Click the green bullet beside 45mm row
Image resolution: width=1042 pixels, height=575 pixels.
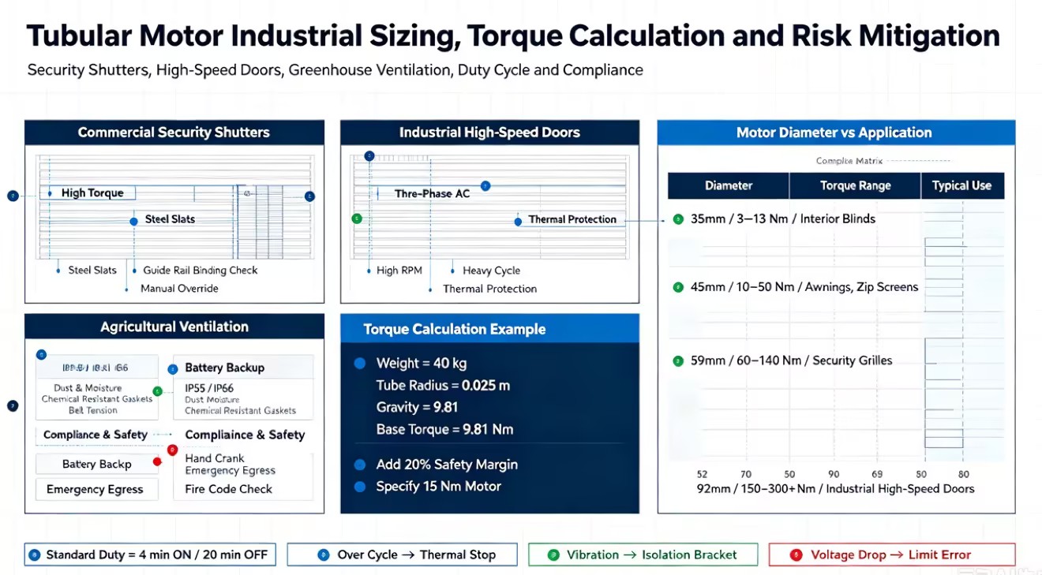pos(678,287)
